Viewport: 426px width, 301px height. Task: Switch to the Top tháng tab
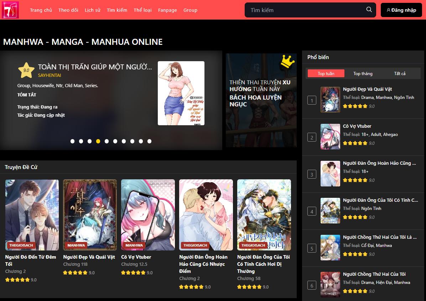tap(363, 74)
